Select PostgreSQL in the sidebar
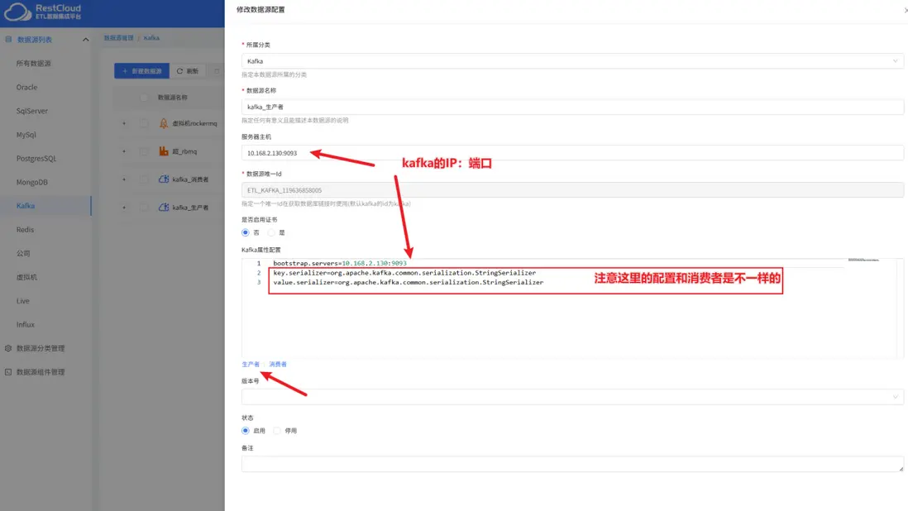 [36, 158]
